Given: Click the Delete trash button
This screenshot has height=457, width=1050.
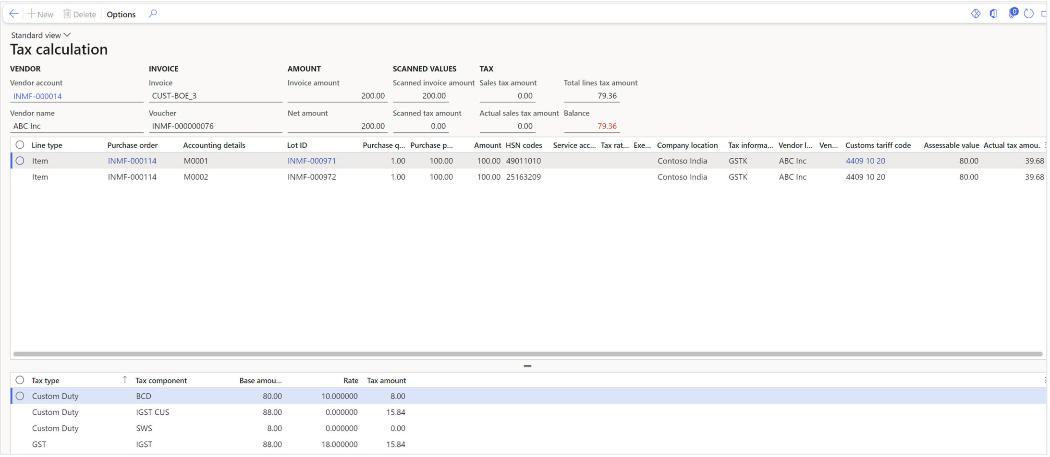Looking at the screenshot, I should (x=80, y=14).
